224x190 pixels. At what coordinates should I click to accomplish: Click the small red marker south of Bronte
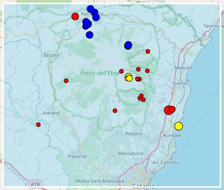point(66,81)
